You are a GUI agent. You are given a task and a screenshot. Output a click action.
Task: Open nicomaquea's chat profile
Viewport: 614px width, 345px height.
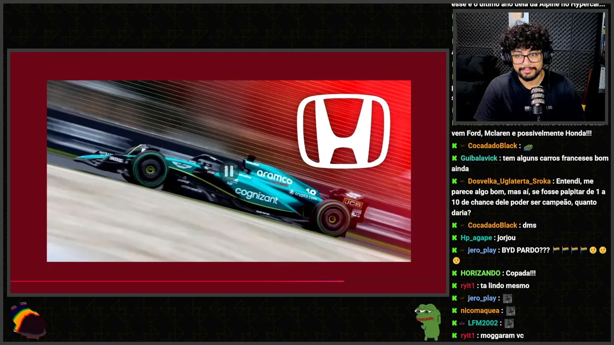[480, 310]
